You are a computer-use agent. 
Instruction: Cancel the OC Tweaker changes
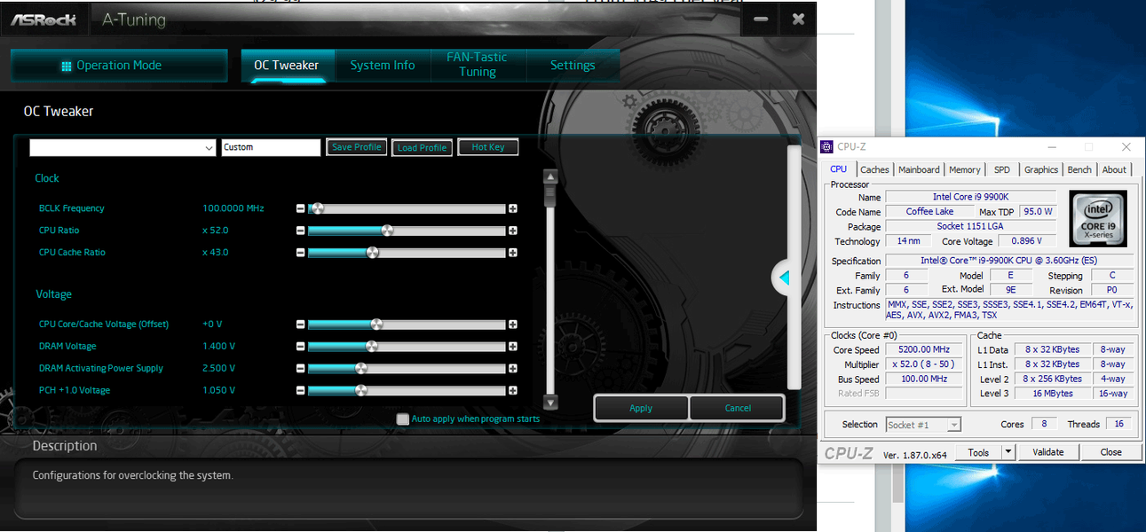point(738,408)
